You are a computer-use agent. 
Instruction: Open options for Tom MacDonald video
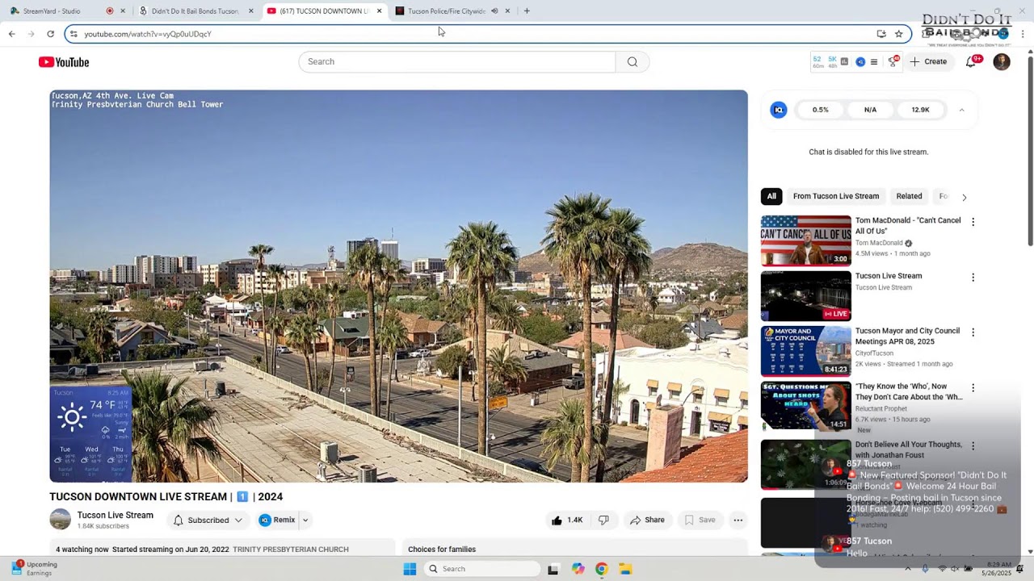[x=973, y=222]
